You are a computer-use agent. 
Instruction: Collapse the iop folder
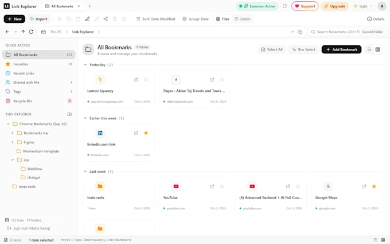click(13, 160)
